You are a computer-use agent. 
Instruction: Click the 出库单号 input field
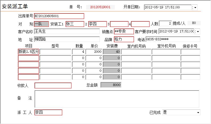[x=59, y=16]
